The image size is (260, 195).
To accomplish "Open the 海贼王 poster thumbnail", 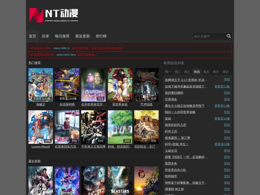I will (x=40, y=84).
